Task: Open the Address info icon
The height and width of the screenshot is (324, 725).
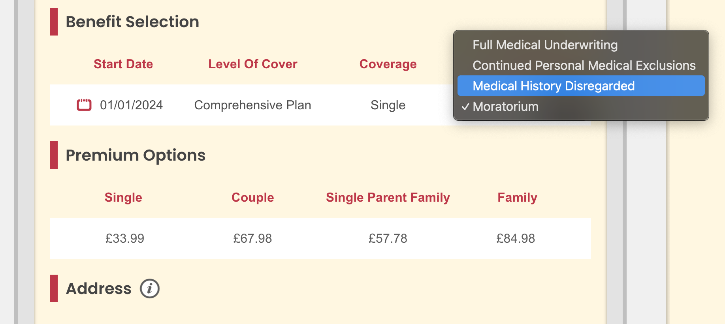Action: [x=150, y=288]
